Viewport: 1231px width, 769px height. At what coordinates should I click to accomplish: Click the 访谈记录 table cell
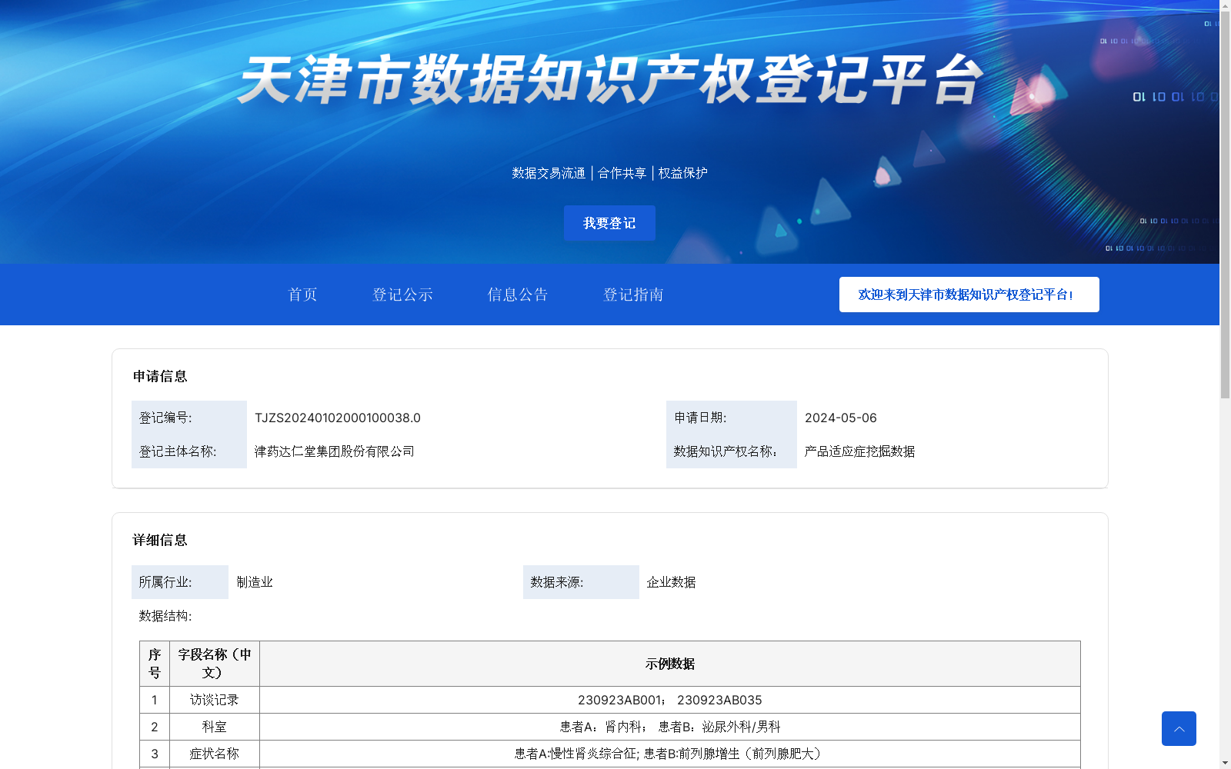(215, 700)
